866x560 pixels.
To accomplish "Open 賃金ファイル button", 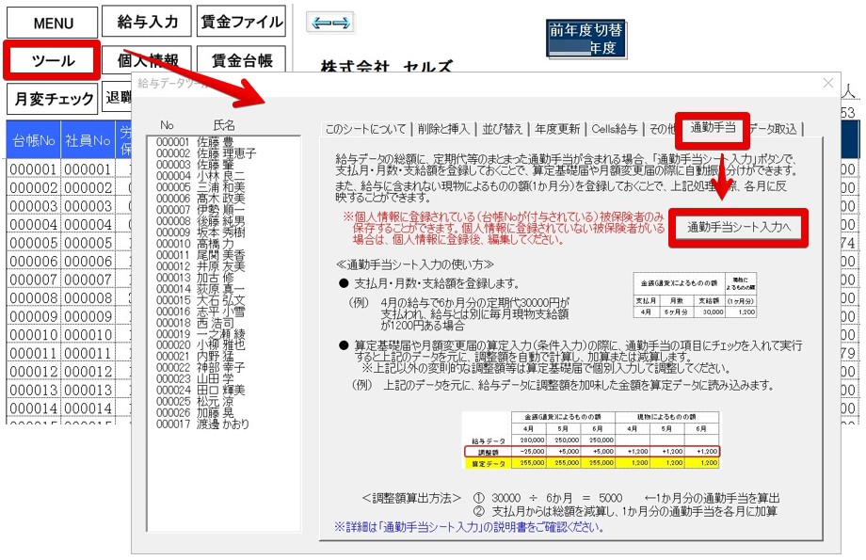I will [241, 22].
